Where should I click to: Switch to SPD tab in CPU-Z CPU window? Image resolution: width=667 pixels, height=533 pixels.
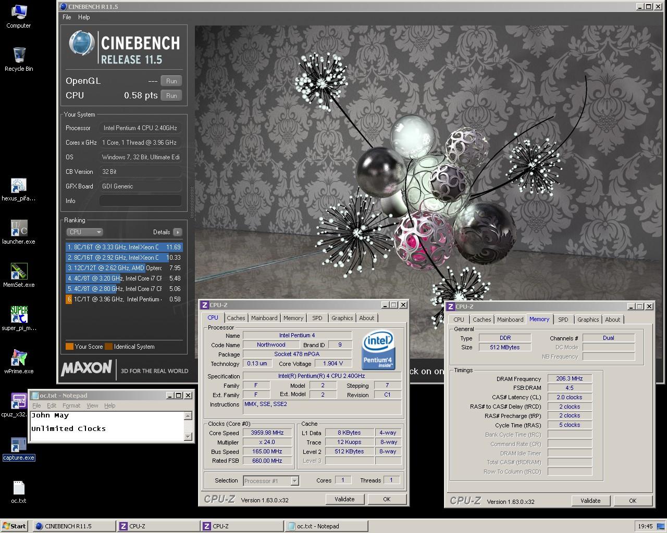point(317,318)
